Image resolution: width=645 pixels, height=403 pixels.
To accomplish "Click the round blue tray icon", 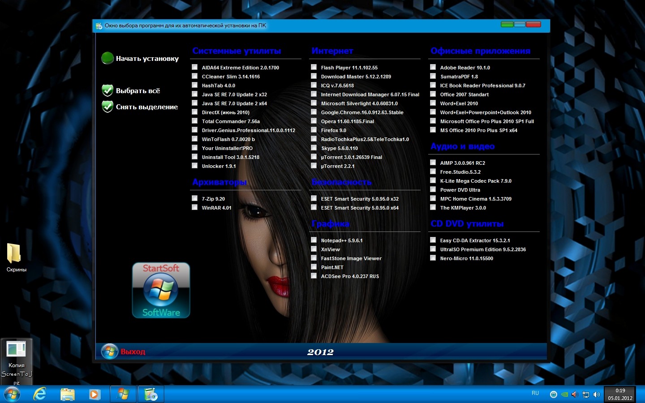I will 554,394.
